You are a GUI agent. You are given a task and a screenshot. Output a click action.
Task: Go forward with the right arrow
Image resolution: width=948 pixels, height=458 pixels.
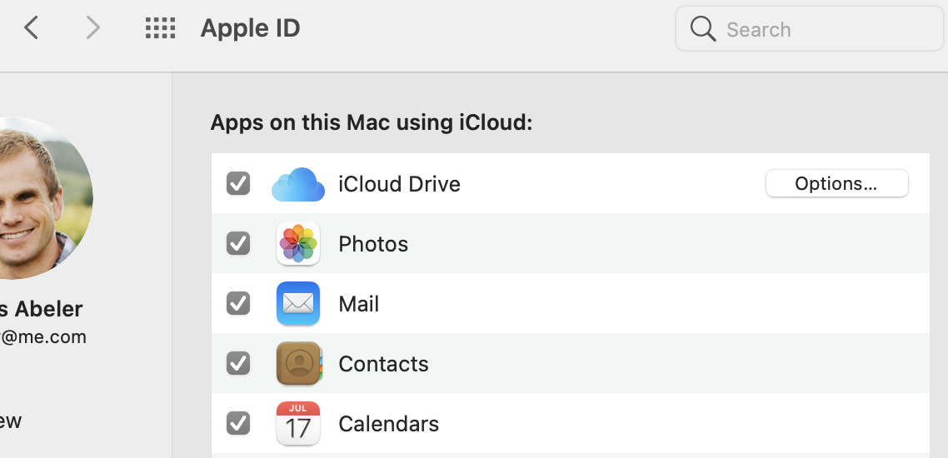tap(92, 28)
